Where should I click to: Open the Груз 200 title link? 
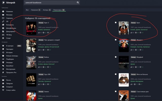tap(47, 74)
